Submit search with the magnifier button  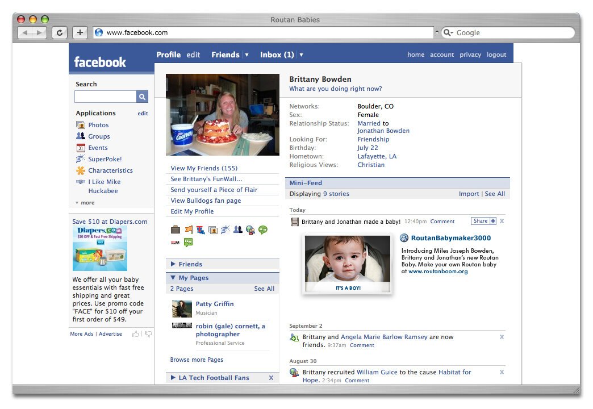[142, 97]
